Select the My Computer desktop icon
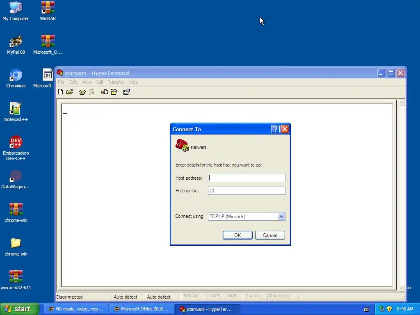This screenshot has width=420, height=315. (16, 11)
